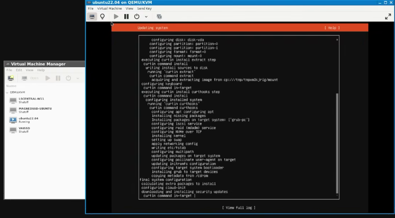Open the Help menu in Virtual Machine Manager
Screen dimensions: 395x218
41,70
